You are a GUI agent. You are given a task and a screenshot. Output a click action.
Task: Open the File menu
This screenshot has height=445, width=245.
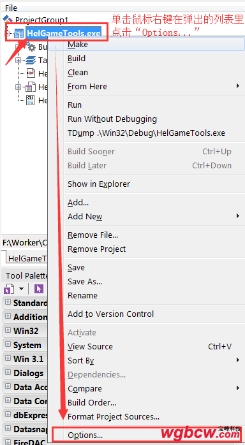(x=11, y=8)
